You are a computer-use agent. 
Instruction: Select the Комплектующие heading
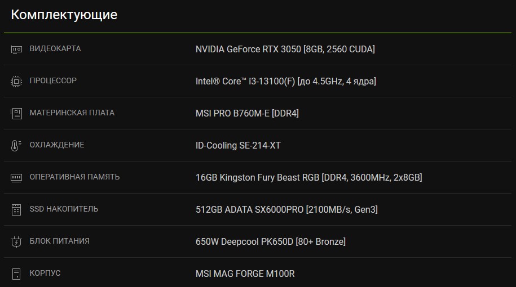pos(64,15)
